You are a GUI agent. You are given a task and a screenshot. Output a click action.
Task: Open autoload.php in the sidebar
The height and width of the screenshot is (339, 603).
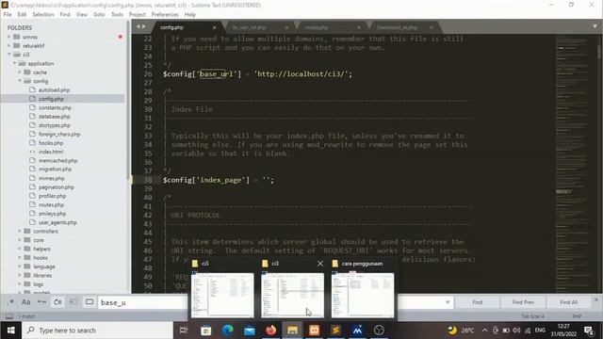pos(54,90)
